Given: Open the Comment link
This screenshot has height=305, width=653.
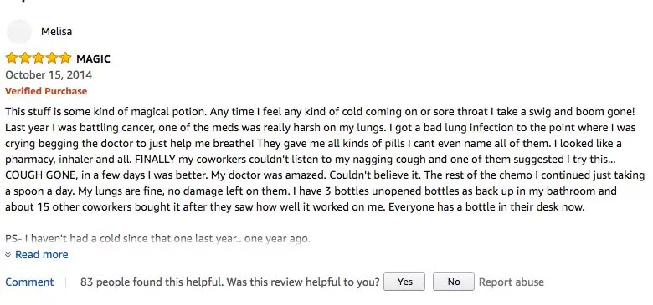Looking at the screenshot, I should coord(29,282).
